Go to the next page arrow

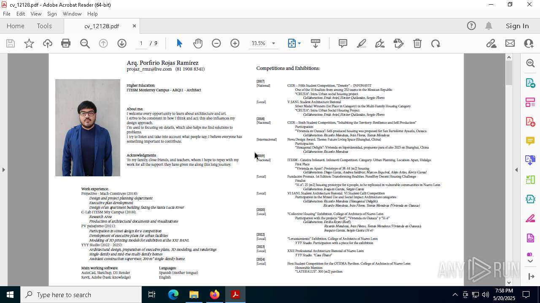122,43
